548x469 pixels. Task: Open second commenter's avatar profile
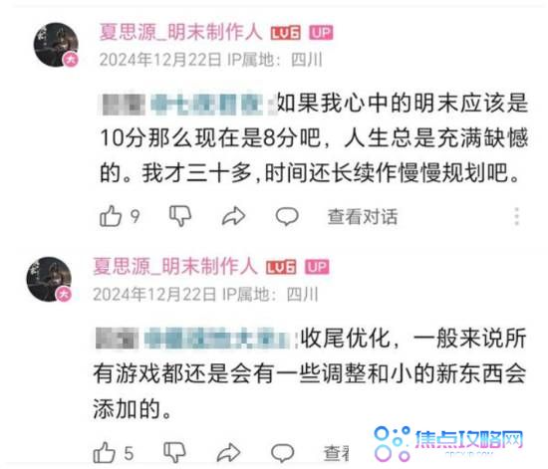(49, 279)
